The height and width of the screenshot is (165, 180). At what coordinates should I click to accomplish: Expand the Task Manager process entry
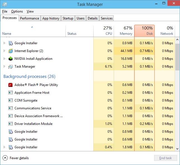tap(4, 67)
